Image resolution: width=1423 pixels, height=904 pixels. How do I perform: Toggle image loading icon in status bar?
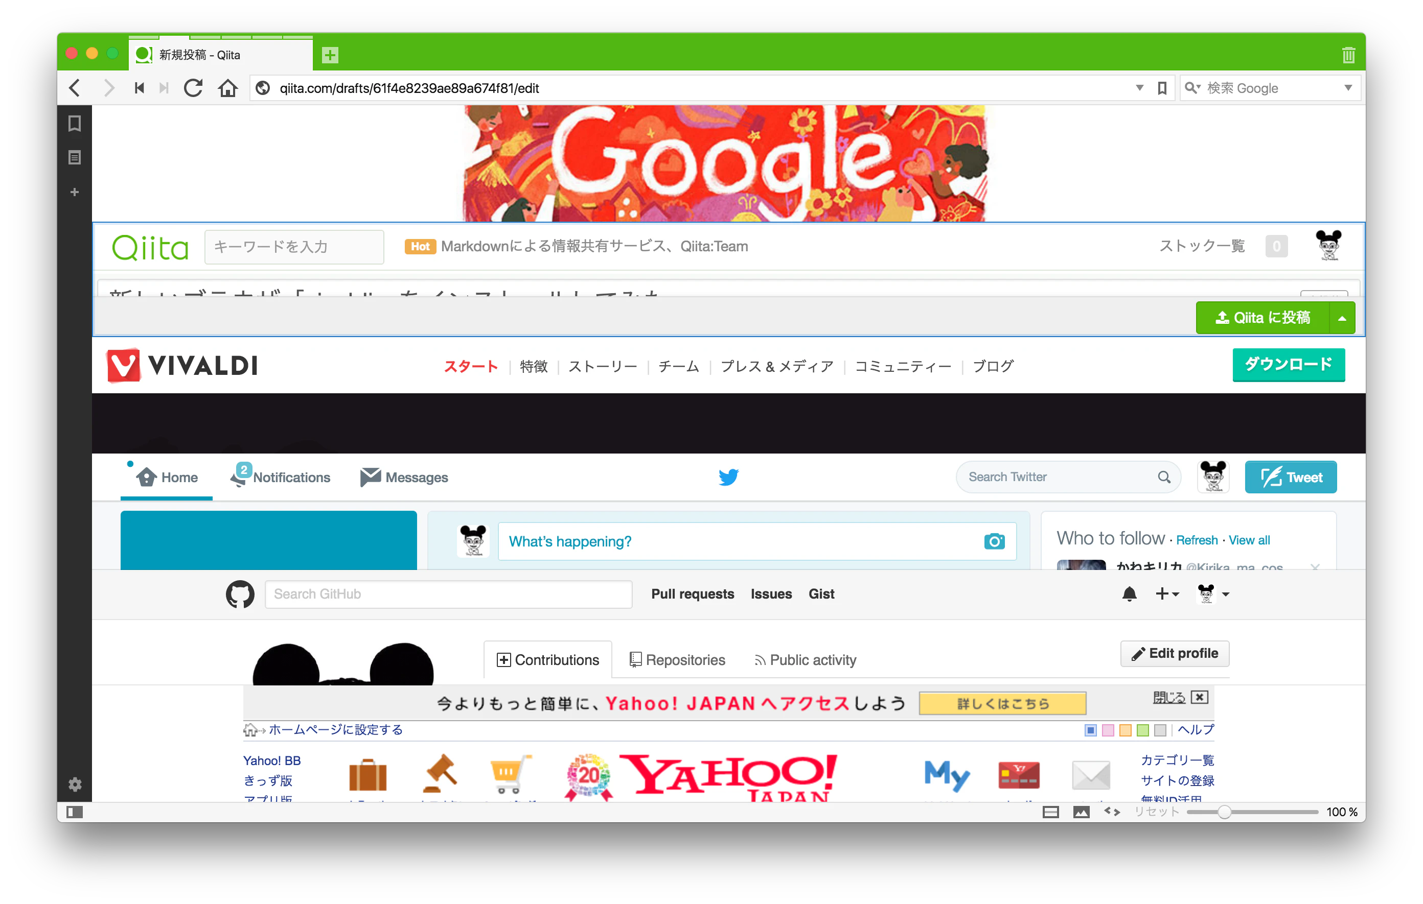[x=1081, y=812]
